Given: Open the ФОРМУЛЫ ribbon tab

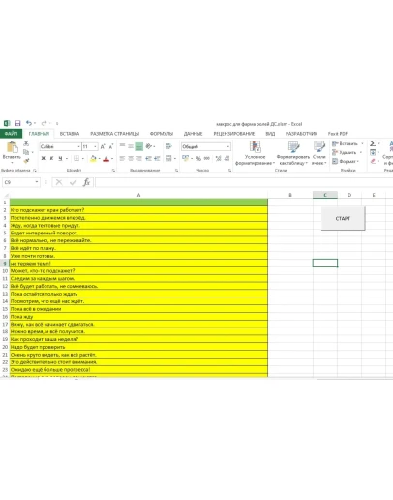Looking at the screenshot, I should pos(162,134).
